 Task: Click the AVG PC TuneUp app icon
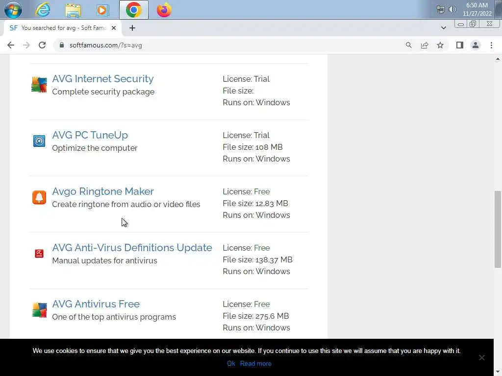click(x=39, y=141)
